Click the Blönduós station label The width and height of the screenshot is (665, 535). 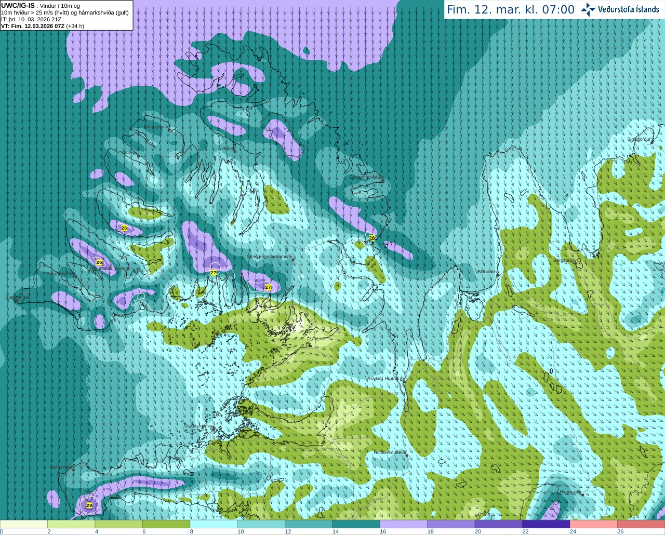coord(487,272)
